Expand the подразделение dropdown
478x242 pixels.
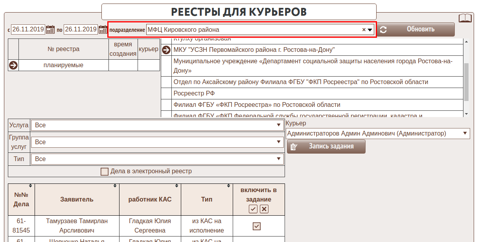(x=370, y=30)
